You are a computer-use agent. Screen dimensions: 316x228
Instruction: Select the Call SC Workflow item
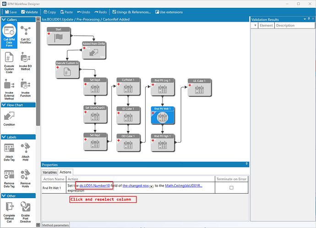point(25,34)
